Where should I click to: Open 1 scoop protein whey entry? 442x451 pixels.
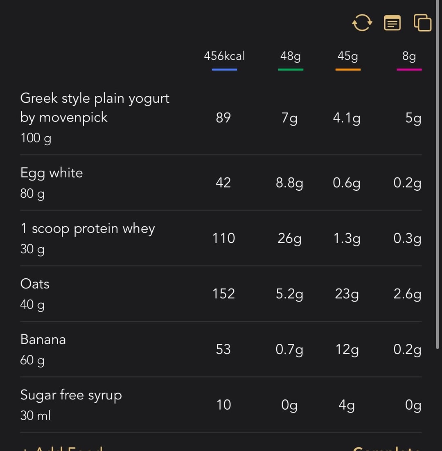221,238
